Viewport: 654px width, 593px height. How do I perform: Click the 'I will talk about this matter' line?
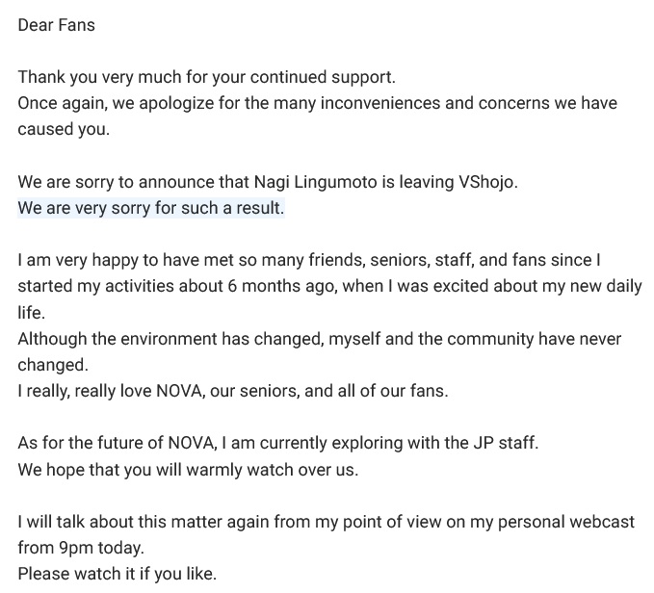[x=326, y=523]
